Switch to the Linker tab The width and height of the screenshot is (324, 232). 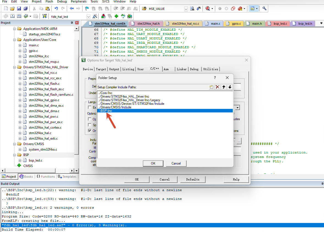(182, 69)
